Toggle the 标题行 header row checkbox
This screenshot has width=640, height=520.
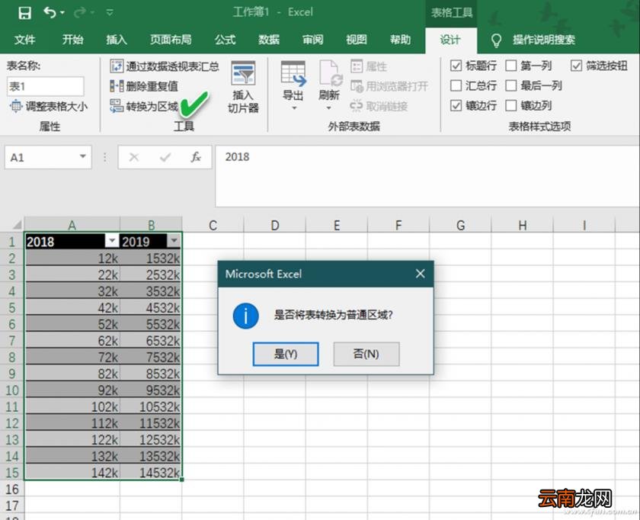pyautogui.click(x=456, y=66)
